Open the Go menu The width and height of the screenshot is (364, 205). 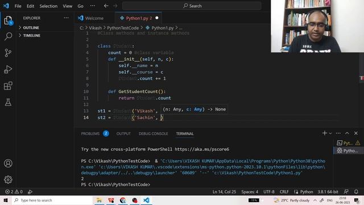pos(80,6)
